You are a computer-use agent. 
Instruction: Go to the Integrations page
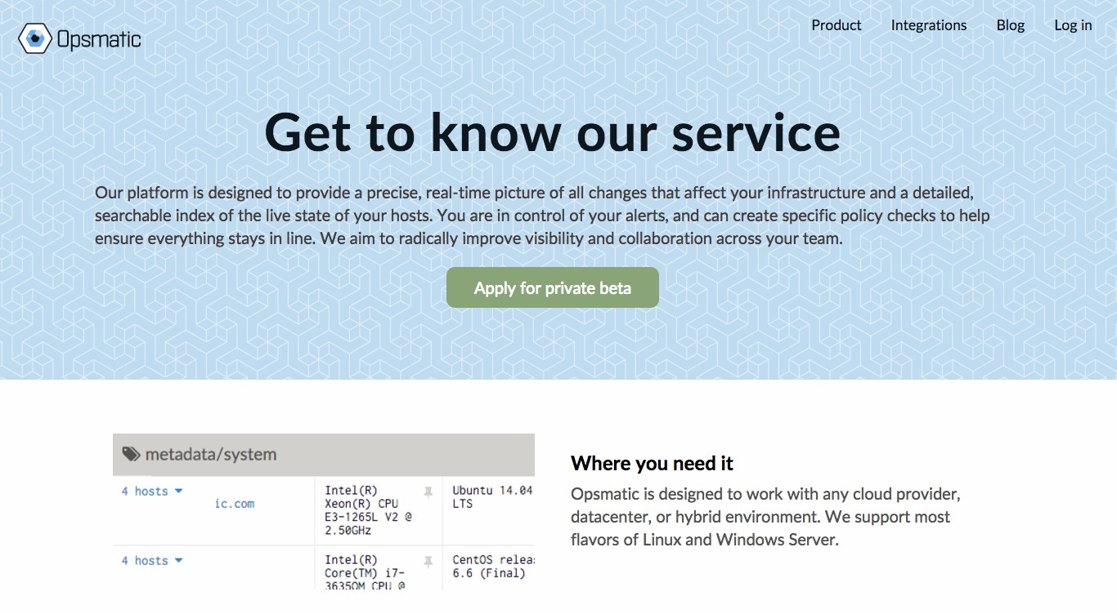coord(928,25)
